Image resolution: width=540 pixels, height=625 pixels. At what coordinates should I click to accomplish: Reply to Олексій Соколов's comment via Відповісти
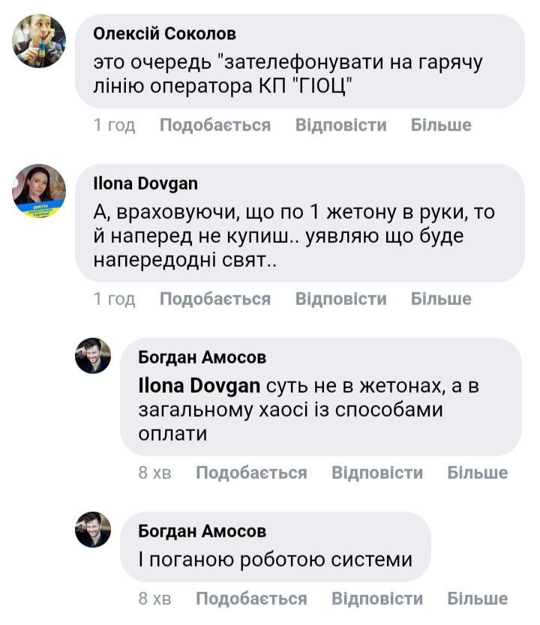point(340,125)
